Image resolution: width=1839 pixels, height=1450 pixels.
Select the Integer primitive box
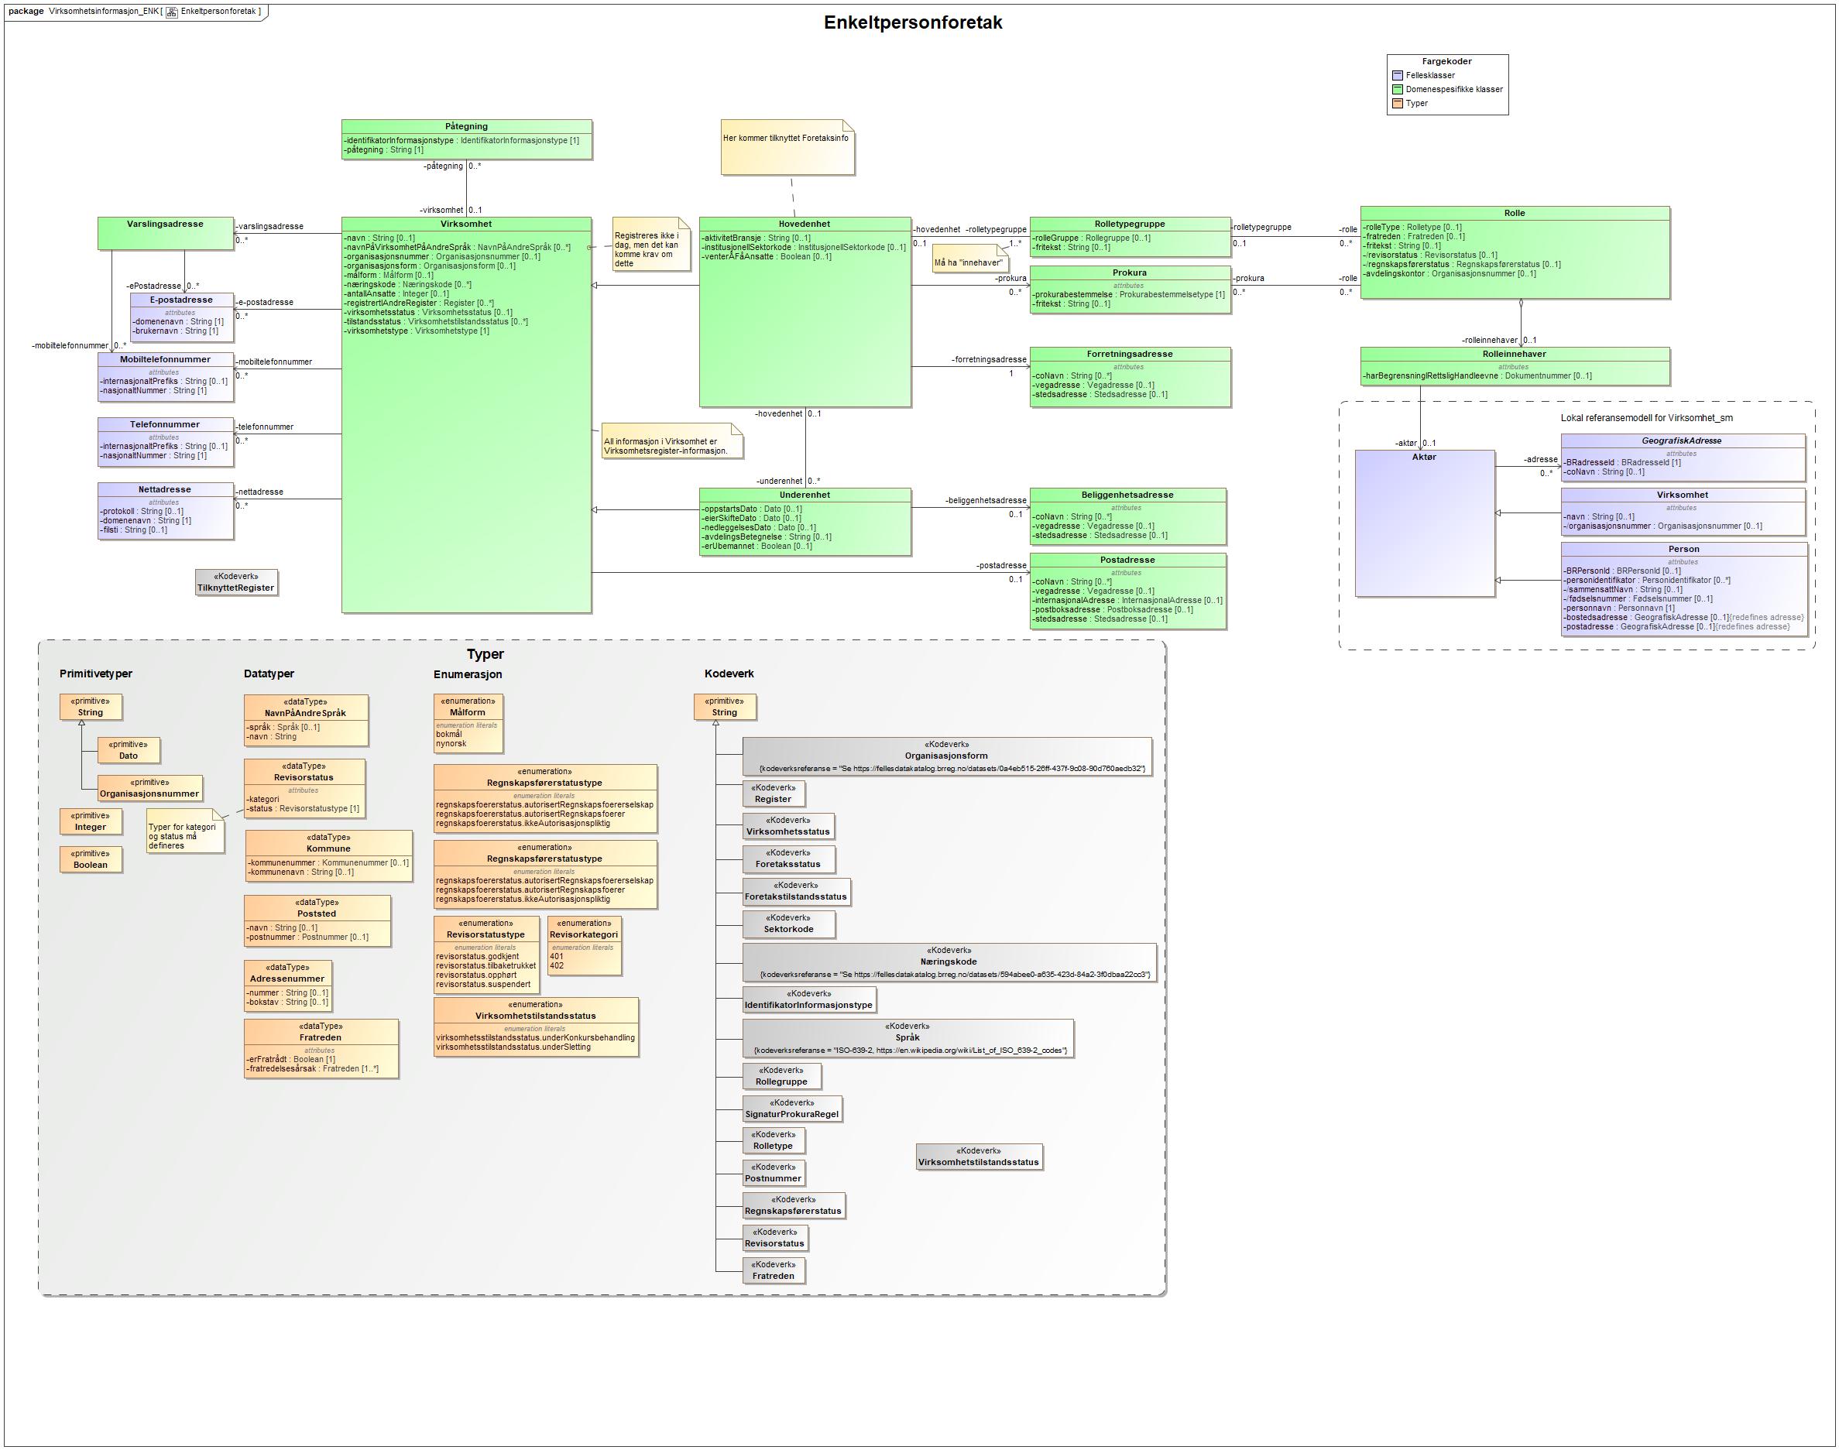click(x=91, y=821)
